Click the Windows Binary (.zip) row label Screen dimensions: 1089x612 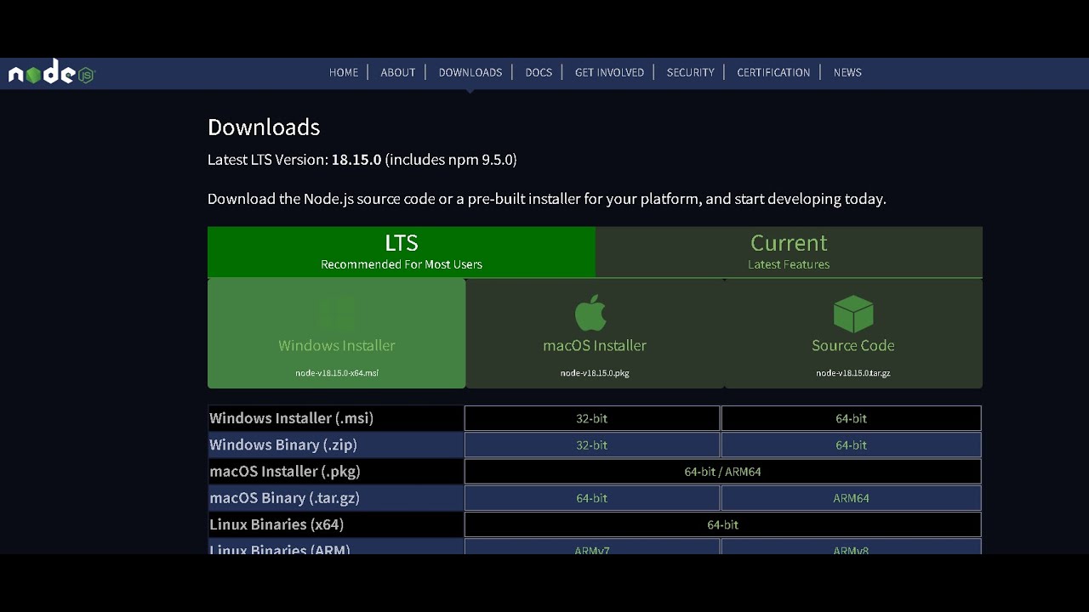click(283, 445)
